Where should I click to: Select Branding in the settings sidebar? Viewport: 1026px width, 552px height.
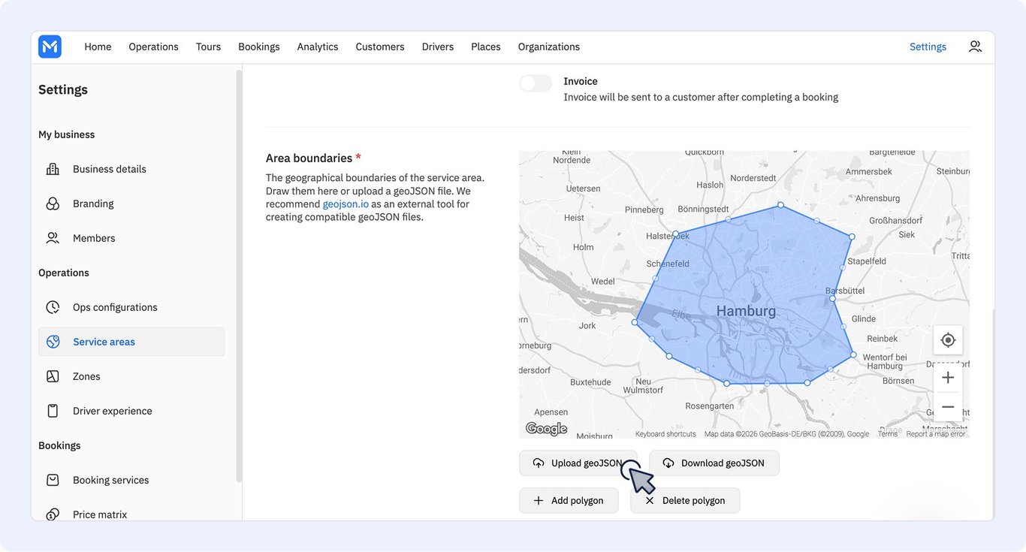point(131,204)
